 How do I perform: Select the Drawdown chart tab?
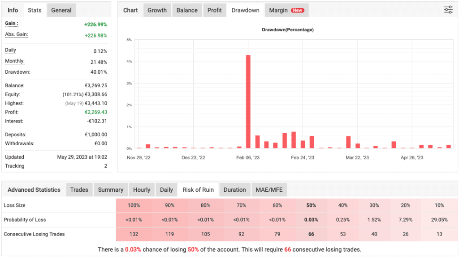tap(245, 10)
